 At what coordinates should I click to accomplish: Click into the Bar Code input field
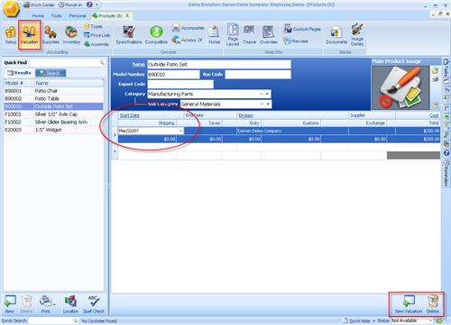coord(258,75)
